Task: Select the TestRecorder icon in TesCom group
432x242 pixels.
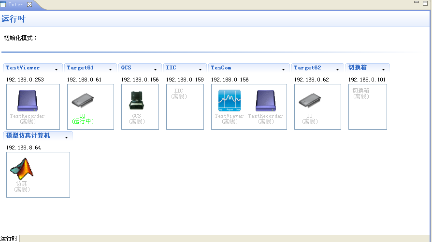Action: pos(265,100)
